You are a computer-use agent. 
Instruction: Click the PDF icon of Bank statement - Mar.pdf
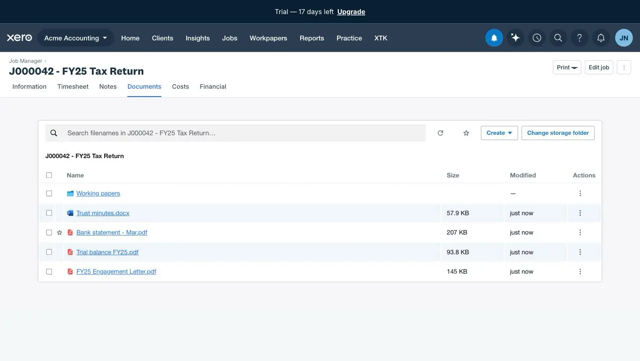(x=70, y=232)
